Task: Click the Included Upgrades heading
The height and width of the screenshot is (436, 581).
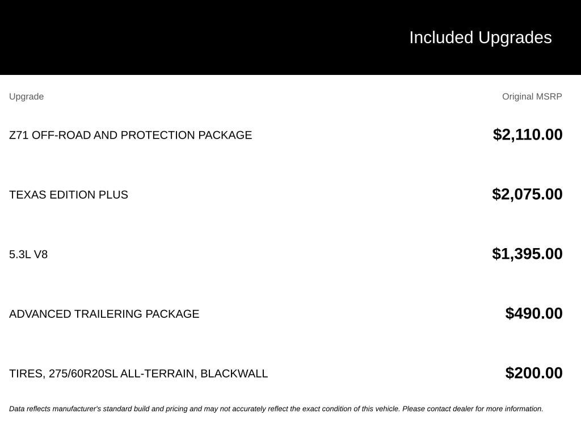Action: (x=480, y=38)
